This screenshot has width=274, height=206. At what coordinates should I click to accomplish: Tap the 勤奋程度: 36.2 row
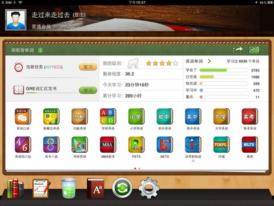[x=141, y=74]
